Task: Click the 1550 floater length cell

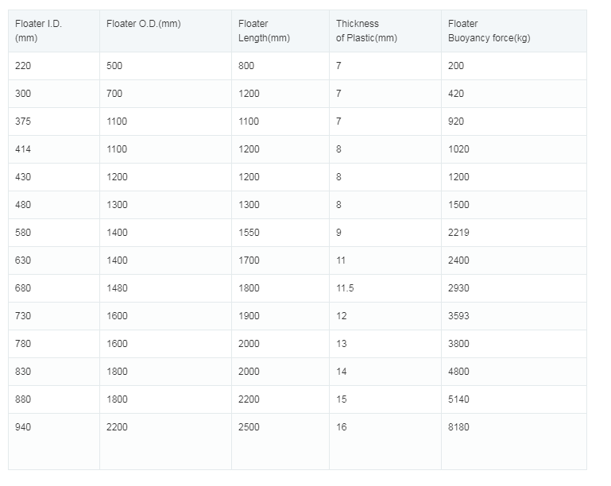Action: [249, 233]
